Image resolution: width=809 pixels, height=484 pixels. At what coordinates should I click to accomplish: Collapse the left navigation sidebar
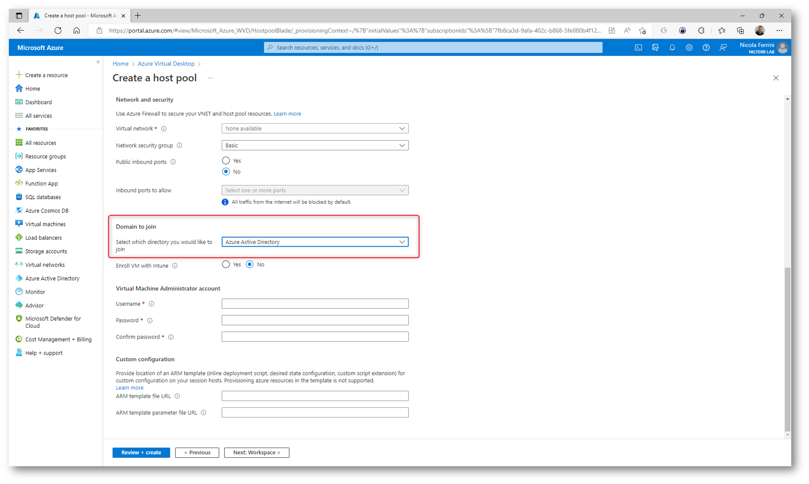98,62
